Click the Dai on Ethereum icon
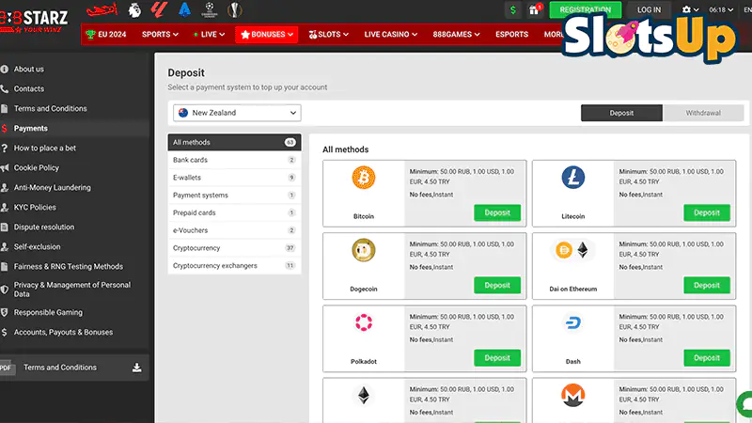752x423 pixels. [x=573, y=250]
